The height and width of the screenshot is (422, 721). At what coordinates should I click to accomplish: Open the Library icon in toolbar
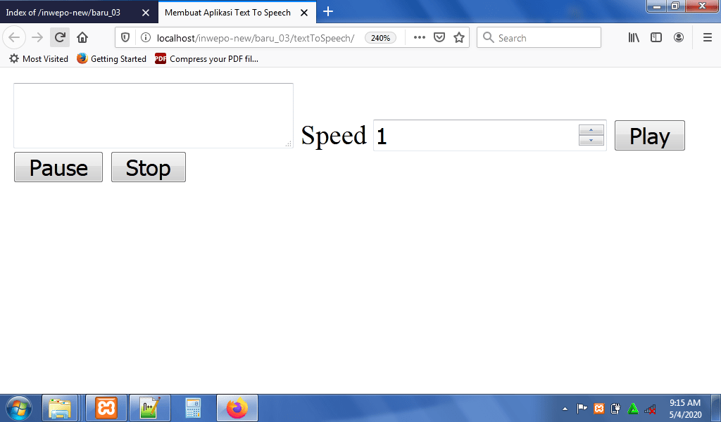(x=634, y=38)
